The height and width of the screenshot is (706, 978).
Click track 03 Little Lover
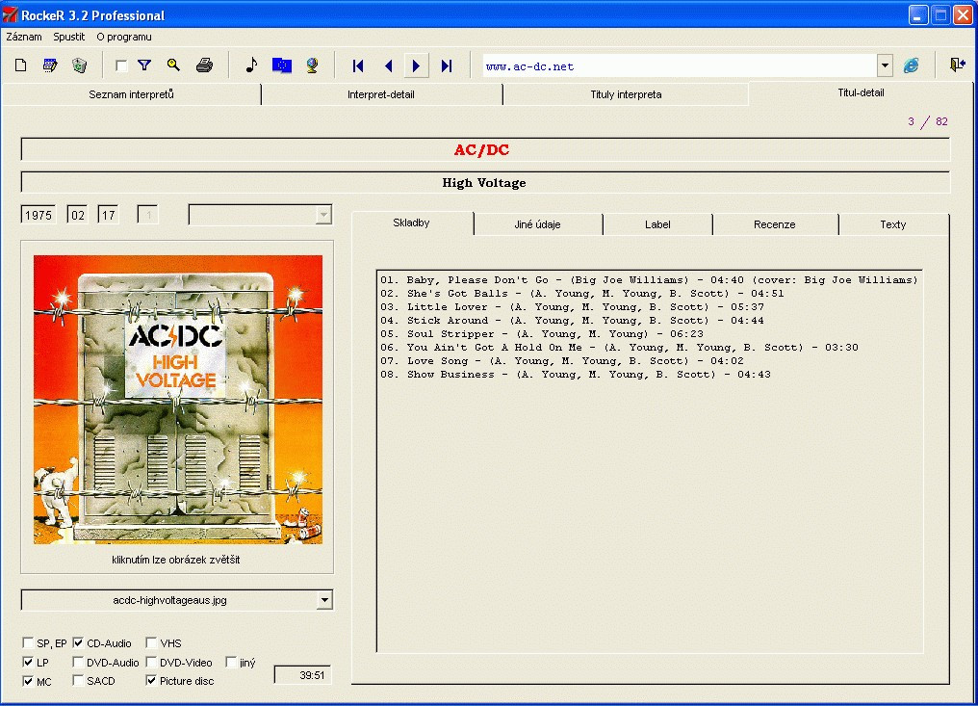click(x=572, y=307)
